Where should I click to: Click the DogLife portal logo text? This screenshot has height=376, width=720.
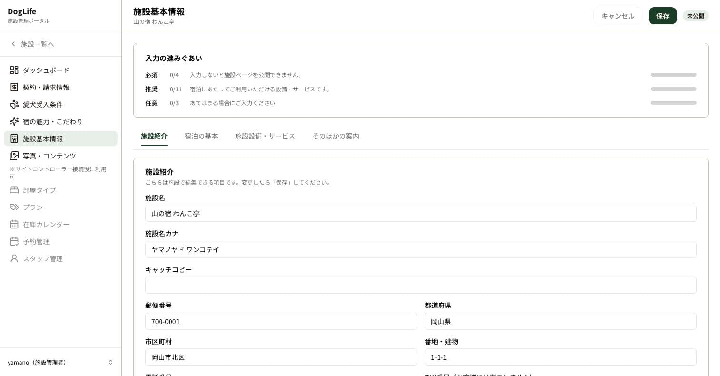click(x=22, y=11)
